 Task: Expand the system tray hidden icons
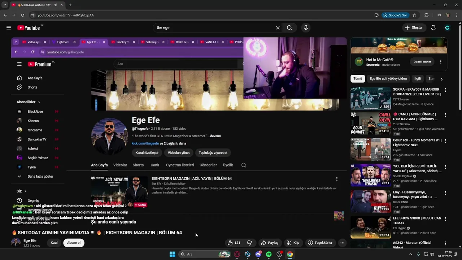tap(411, 254)
